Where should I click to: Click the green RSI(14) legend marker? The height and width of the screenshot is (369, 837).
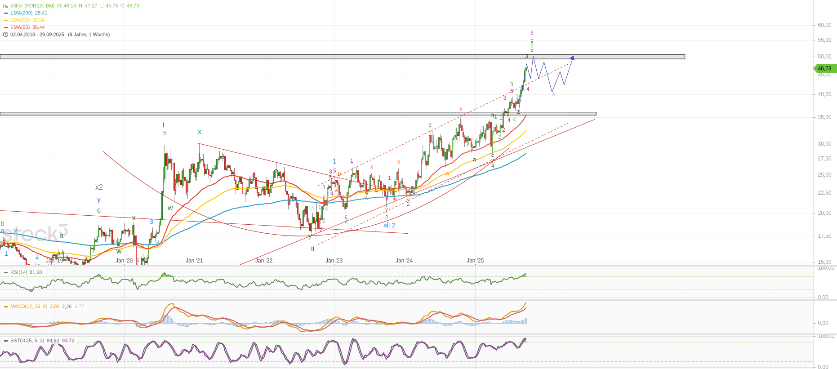(6, 272)
